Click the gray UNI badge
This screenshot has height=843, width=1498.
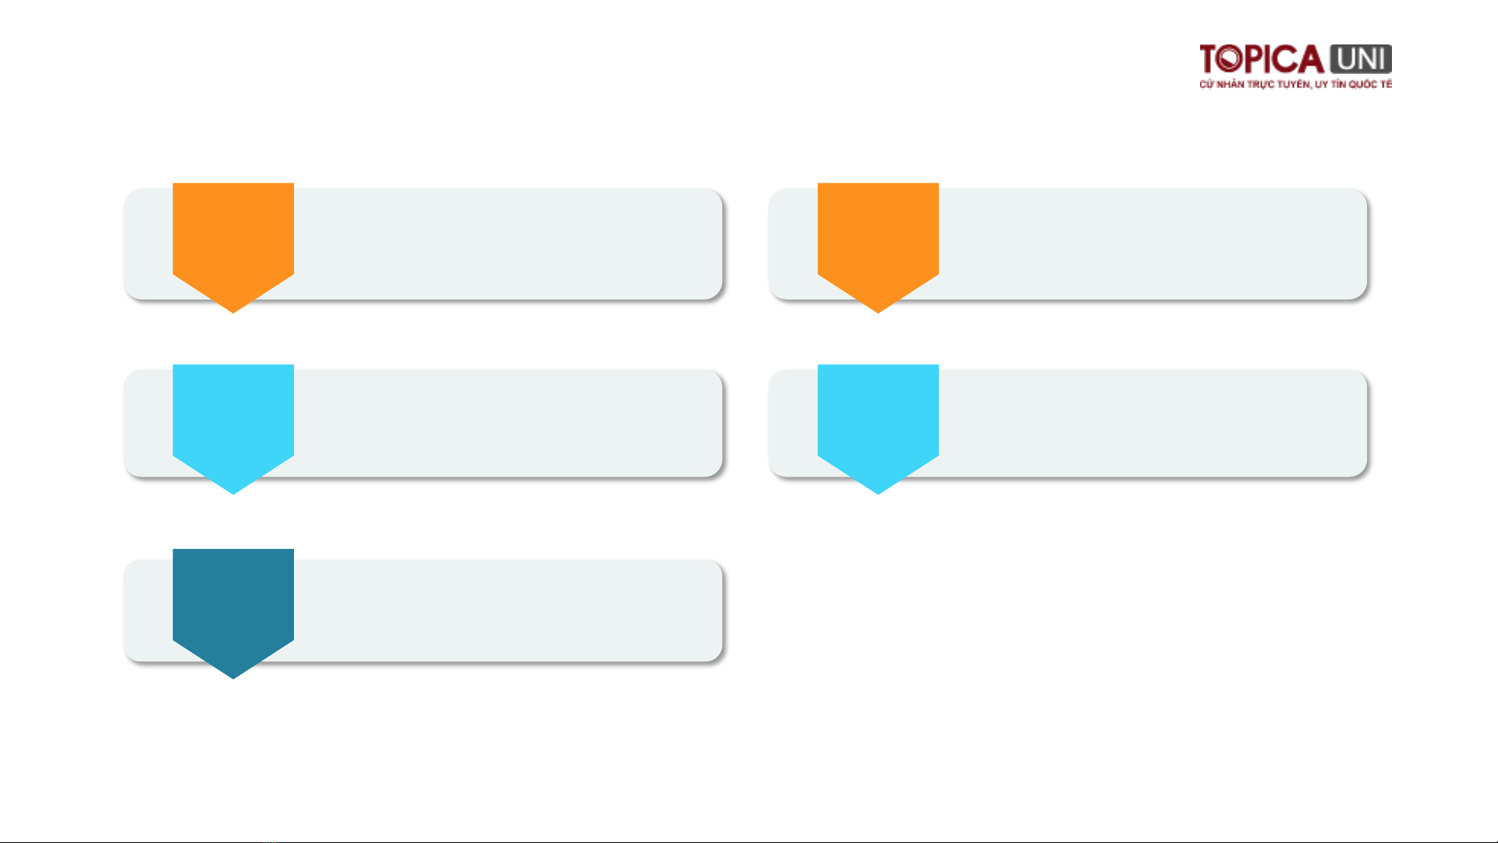coord(1361,59)
